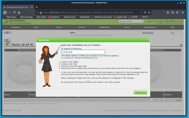189x118 pixels.
Task: Open Offensive Security bookmark
Action: (102, 17)
